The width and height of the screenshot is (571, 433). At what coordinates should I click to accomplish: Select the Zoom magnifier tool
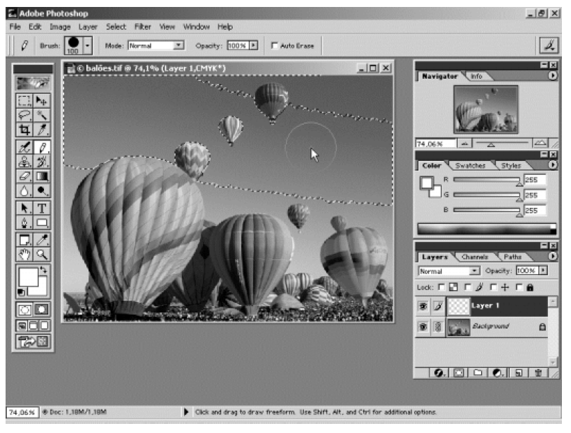tap(43, 255)
